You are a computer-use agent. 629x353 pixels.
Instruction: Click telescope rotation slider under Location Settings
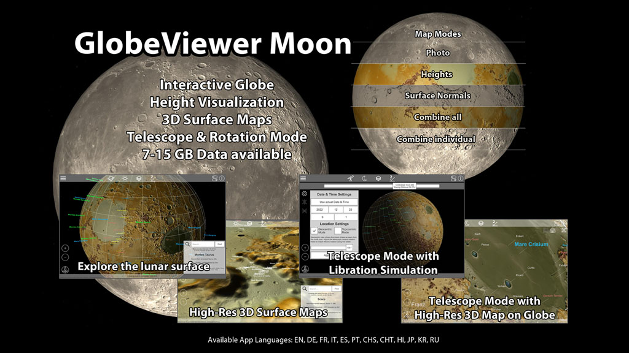tap(328, 248)
